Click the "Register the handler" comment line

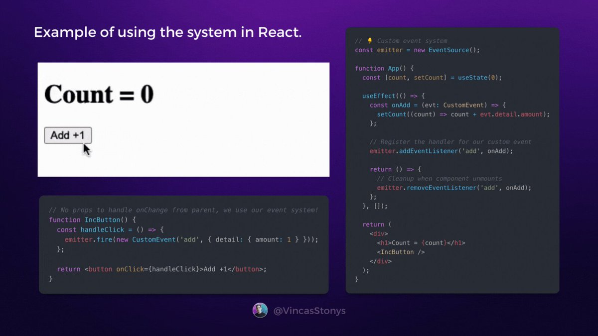pos(450,142)
